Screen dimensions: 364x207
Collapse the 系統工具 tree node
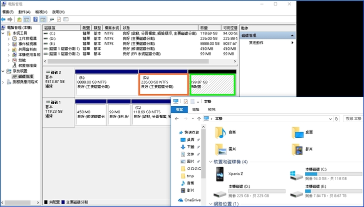pos(3,33)
